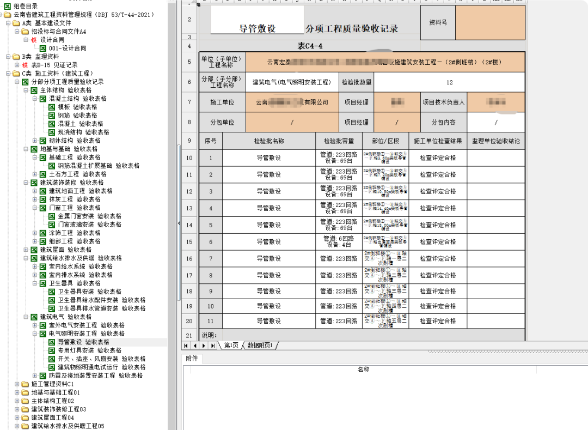Select 开关、插座、风扇安装 验收表格 in the tree
This screenshot has width=588, height=430.
click(x=102, y=359)
